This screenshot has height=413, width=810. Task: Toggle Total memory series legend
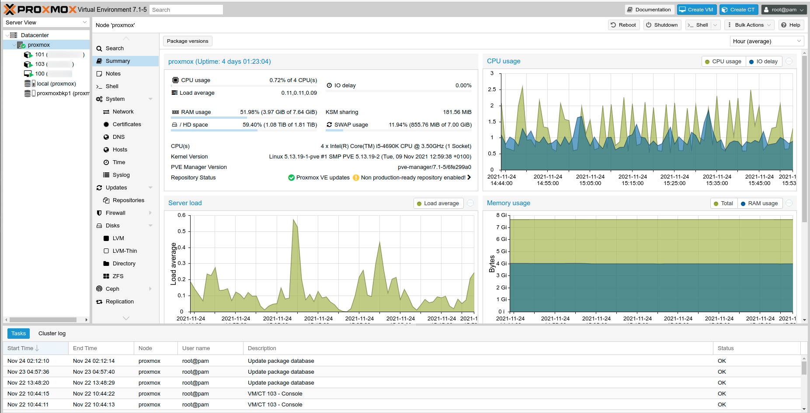tap(724, 203)
